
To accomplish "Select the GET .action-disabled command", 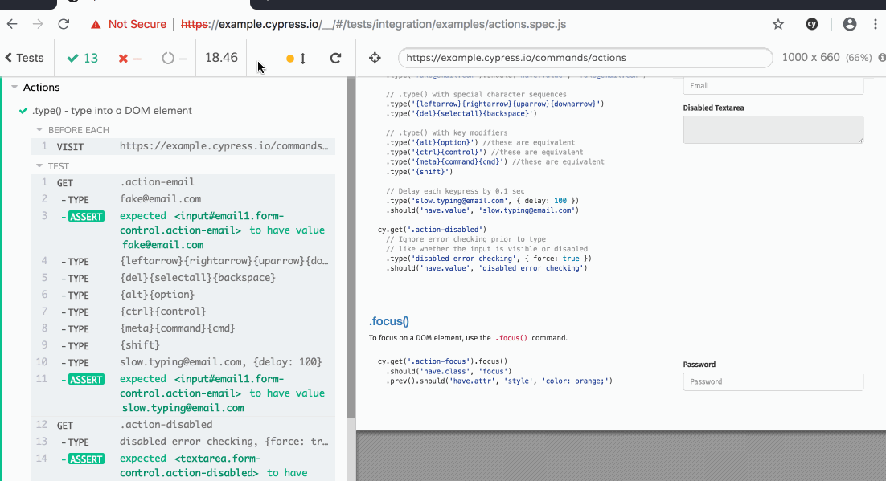I will [x=183, y=425].
